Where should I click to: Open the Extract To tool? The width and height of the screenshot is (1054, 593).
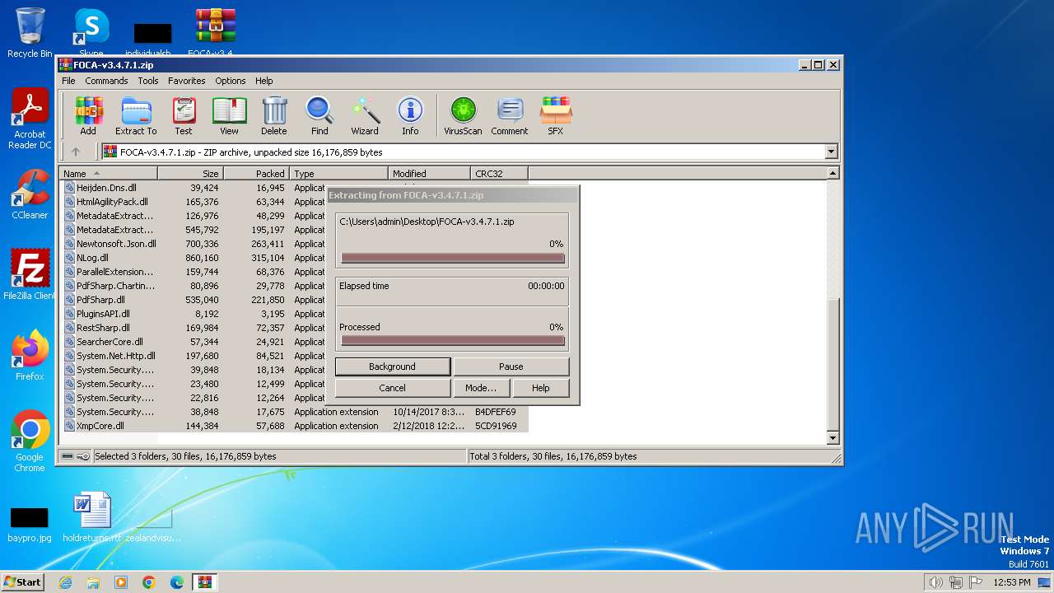[136, 116]
